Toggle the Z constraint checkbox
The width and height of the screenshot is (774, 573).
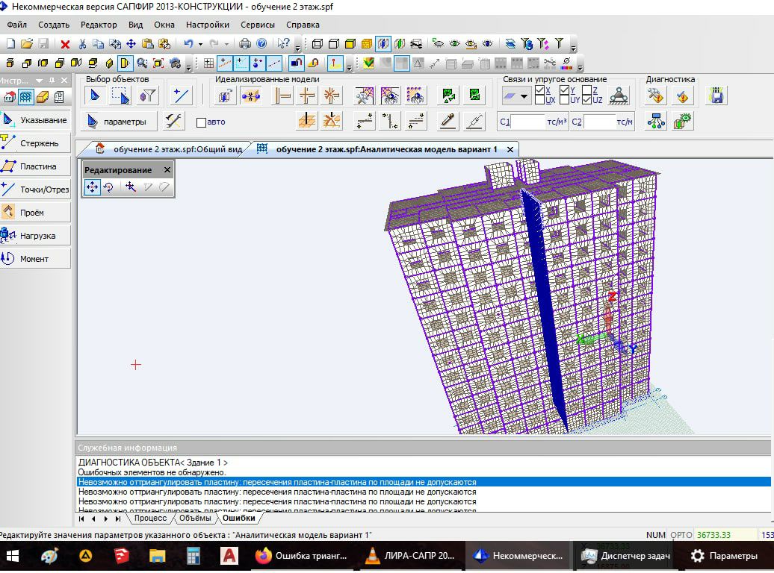click(587, 90)
